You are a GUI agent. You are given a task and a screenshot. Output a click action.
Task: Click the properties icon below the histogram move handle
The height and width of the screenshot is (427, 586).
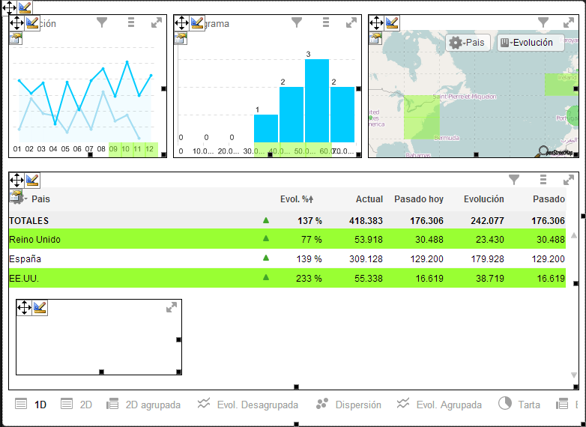click(180, 38)
